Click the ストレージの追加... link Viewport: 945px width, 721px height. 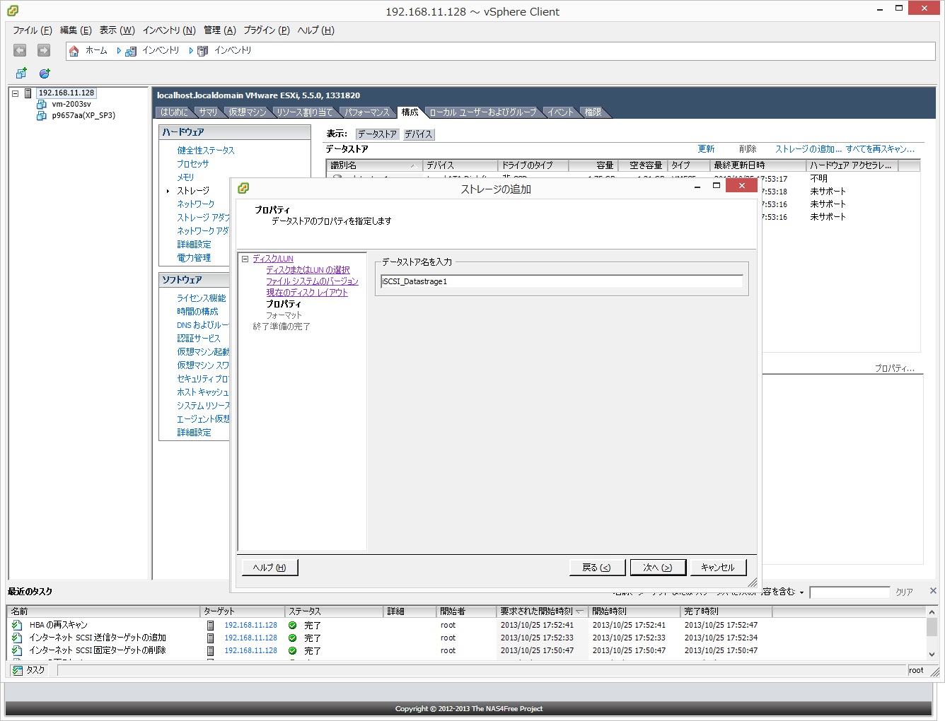tap(808, 149)
